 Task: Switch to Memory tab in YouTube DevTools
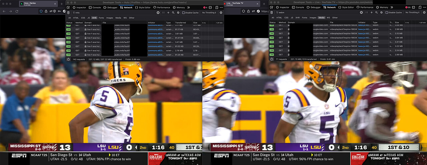click(382, 7)
